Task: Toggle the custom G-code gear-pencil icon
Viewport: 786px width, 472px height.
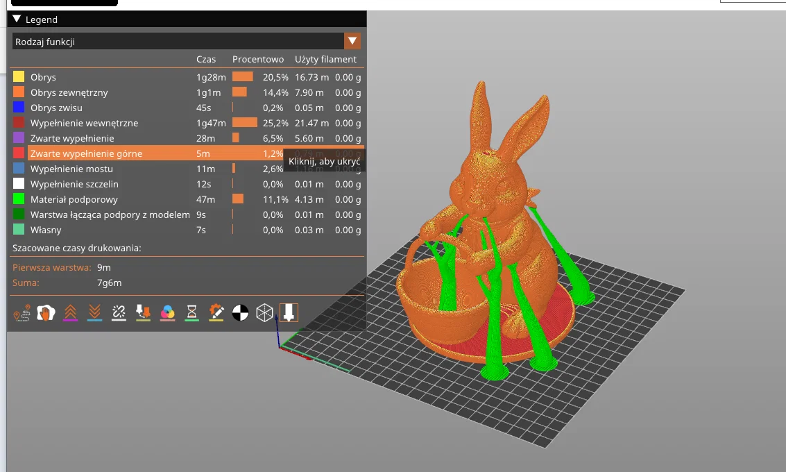Action: coord(216,313)
